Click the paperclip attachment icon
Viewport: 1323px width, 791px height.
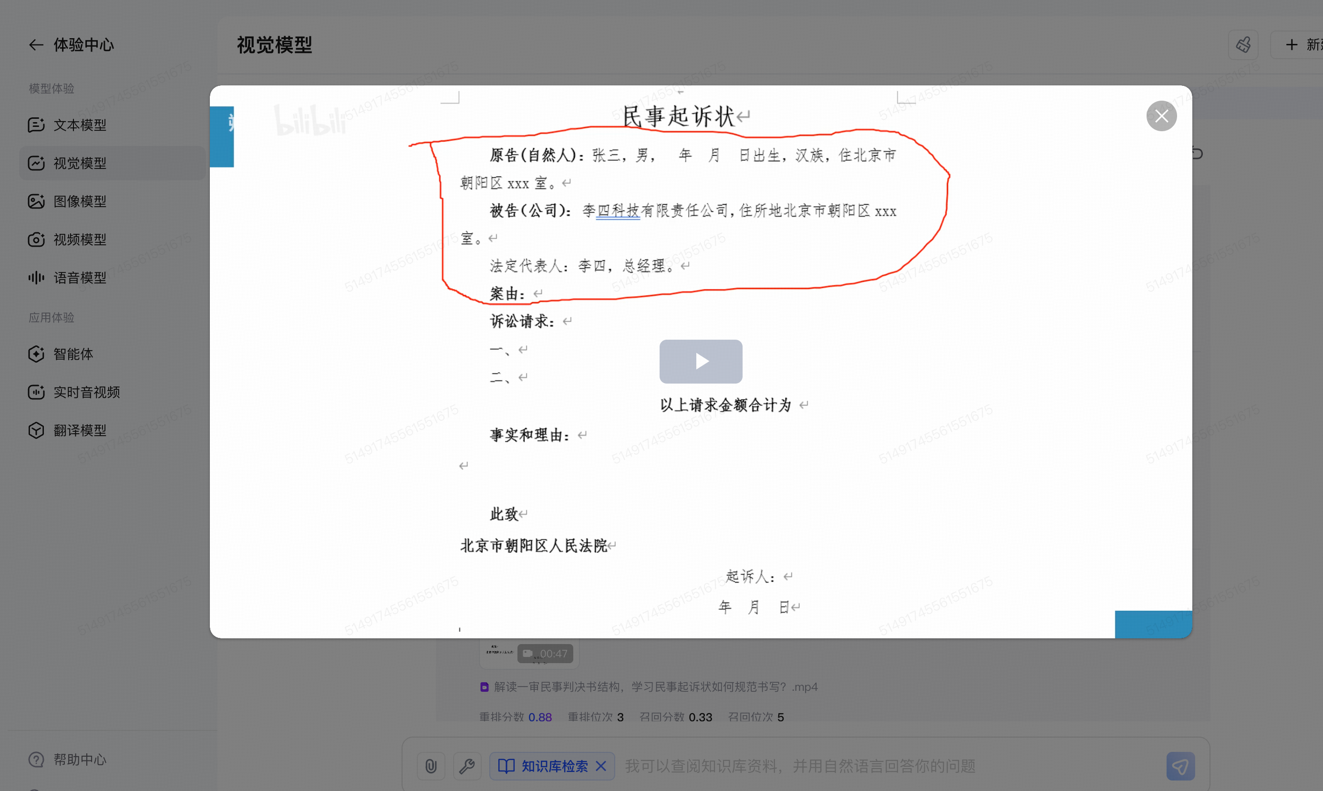coord(431,766)
